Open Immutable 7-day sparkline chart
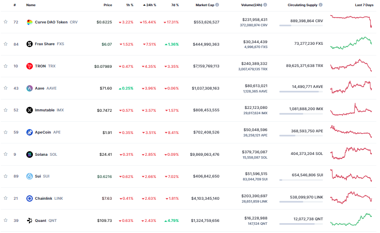The image size is (380, 233). point(351,109)
